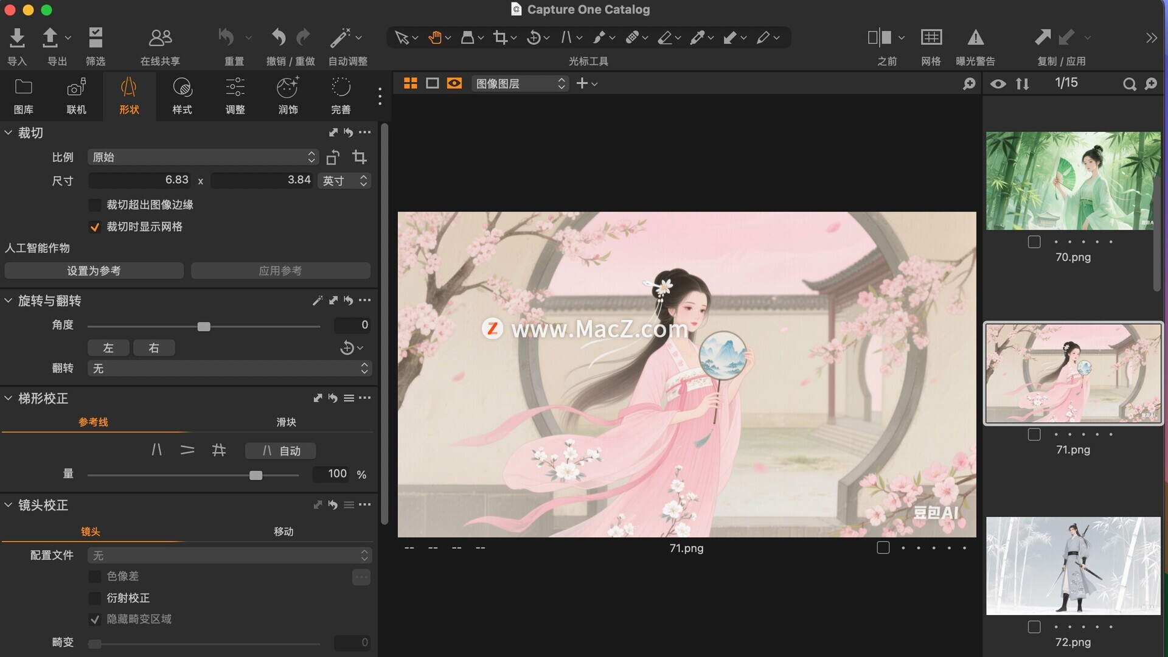Open the 调整 adjust tab
Viewport: 1168px width, 657px height.
coord(235,96)
